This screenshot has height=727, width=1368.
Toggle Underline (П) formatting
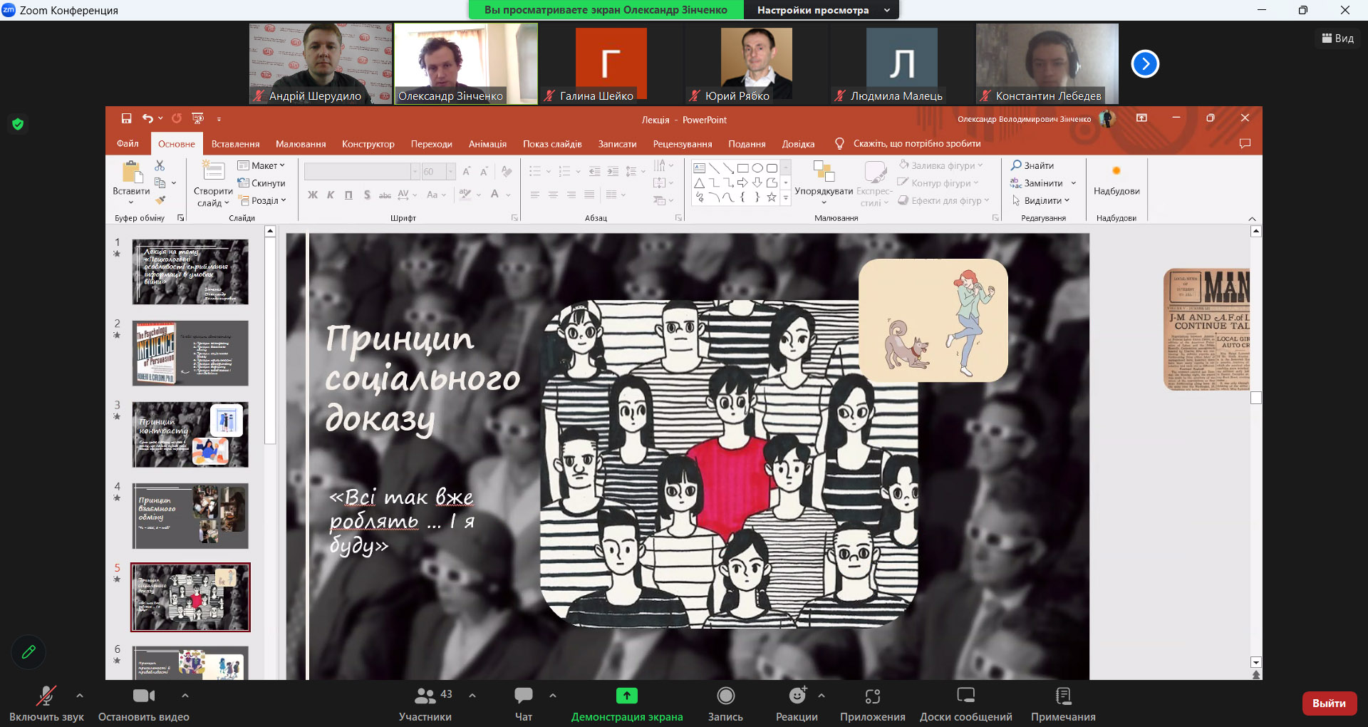tap(348, 195)
